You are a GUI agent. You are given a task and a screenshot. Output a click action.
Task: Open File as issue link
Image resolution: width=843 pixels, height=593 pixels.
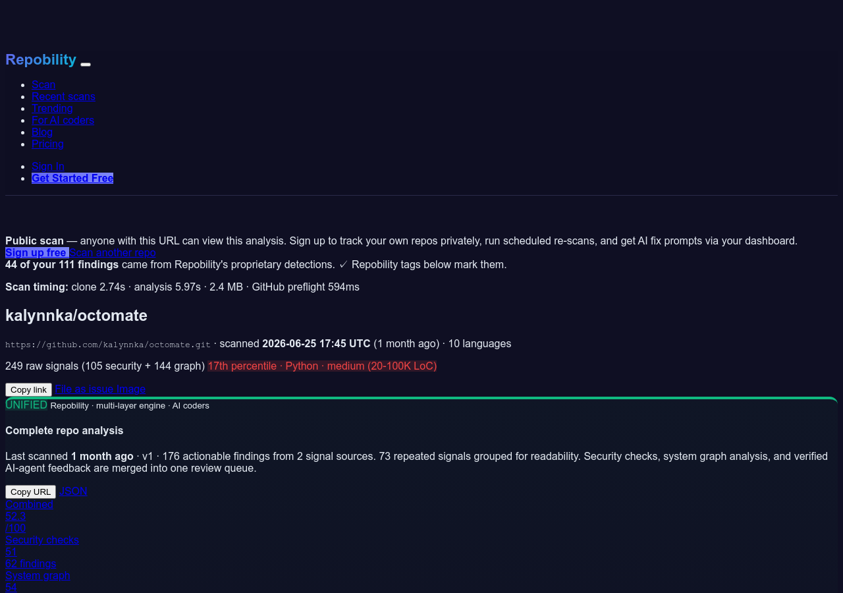click(84, 389)
